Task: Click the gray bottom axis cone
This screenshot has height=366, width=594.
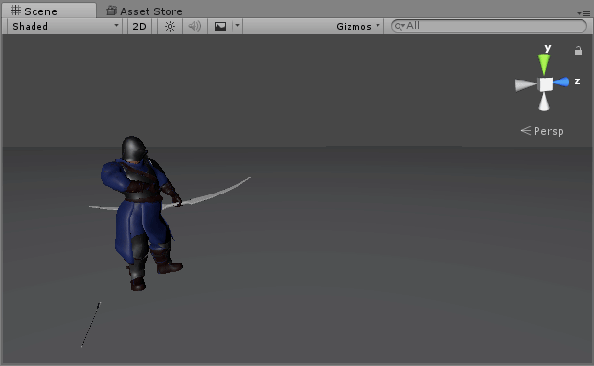Action: coord(544,102)
